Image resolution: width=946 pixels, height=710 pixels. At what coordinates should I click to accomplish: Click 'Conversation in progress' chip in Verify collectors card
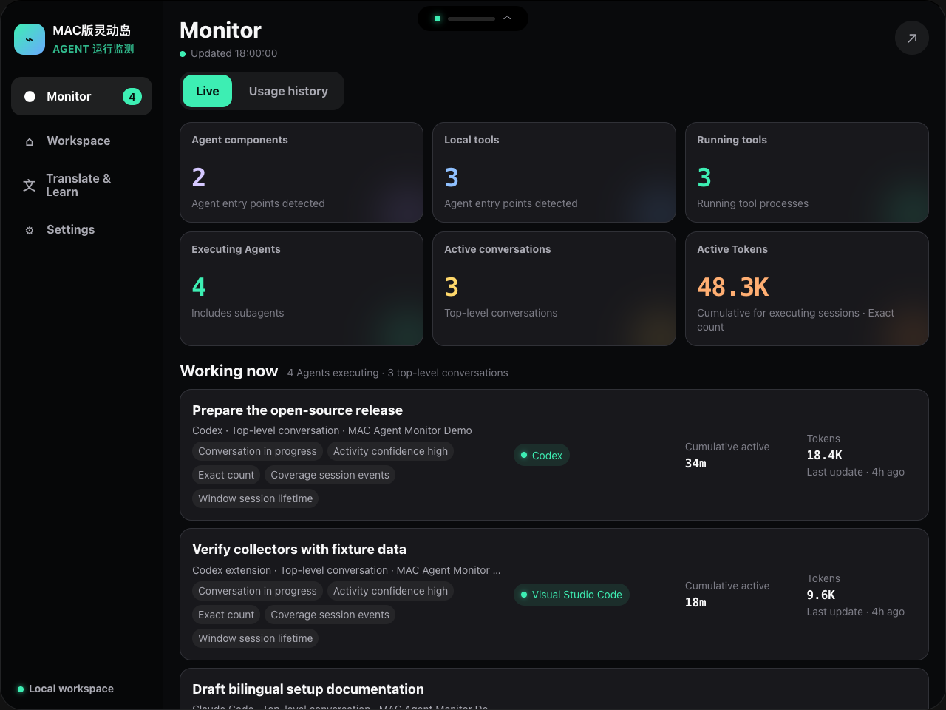257,591
